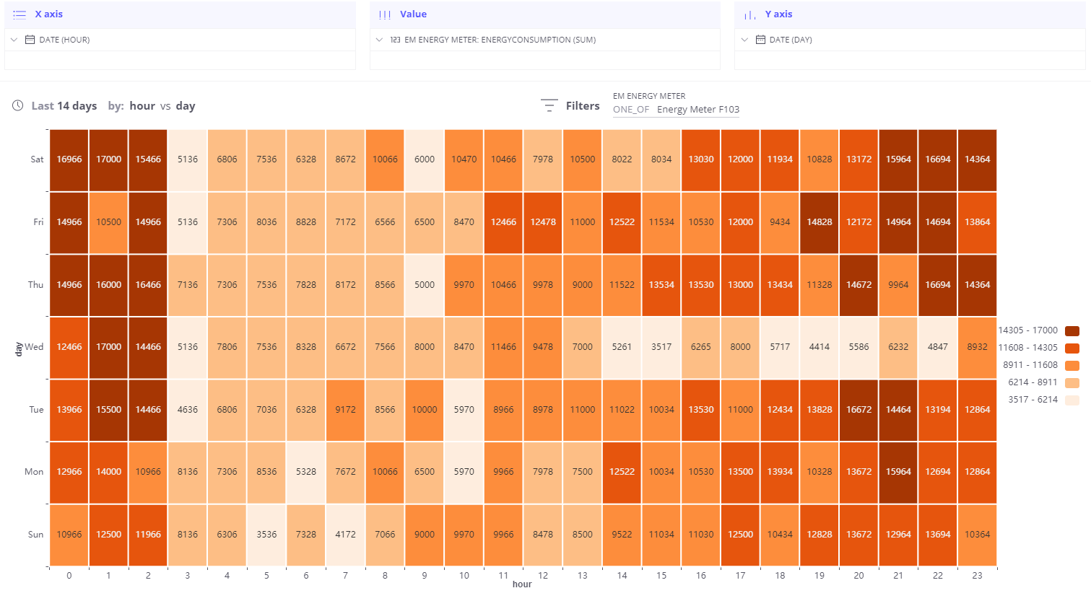Click the X axis list icon
Screen dimensions: 1091x601
click(x=19, y=14)
